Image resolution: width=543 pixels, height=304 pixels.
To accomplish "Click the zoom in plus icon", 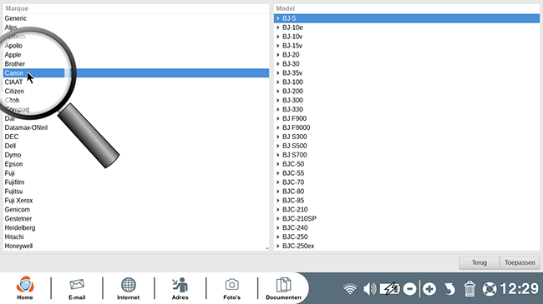I will (429, 289).
